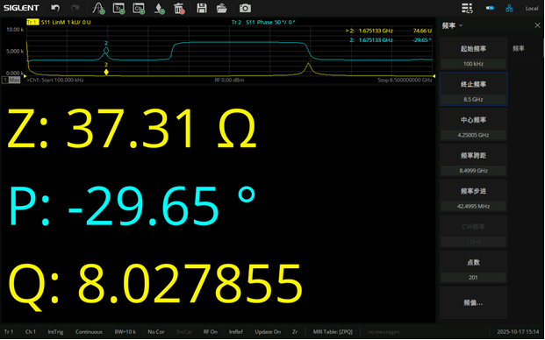Click Continuous sweep mode in status bar
Image resolution: width=545 pixels, height=340 pixels.
(x=89, y=332)
